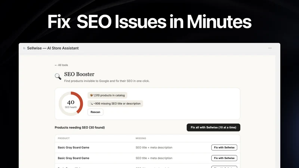Image resolution: width=299 pixels, height=168 pixels.
Task: Click the Rescan button
Action: coord(95,112)
